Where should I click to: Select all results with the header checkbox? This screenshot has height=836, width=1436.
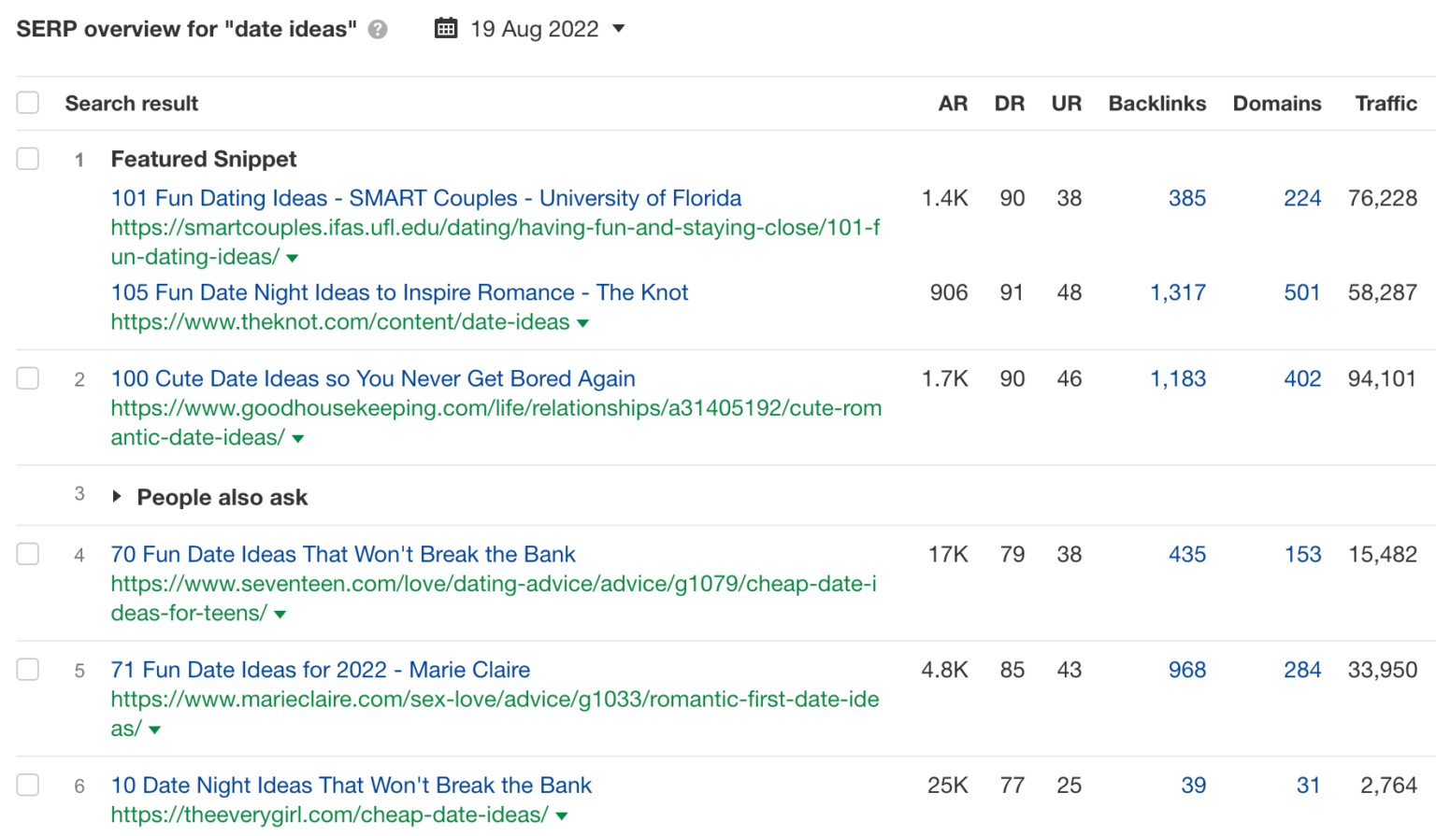click(x=27, y=102)
